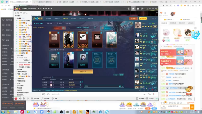Open the emoji picker in the room chat

tap(86, 86)
